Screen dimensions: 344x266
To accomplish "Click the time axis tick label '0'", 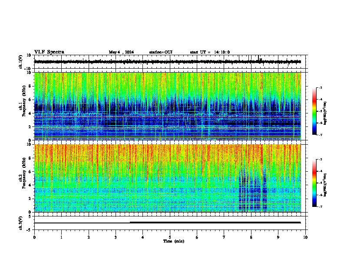I will 34,237.
